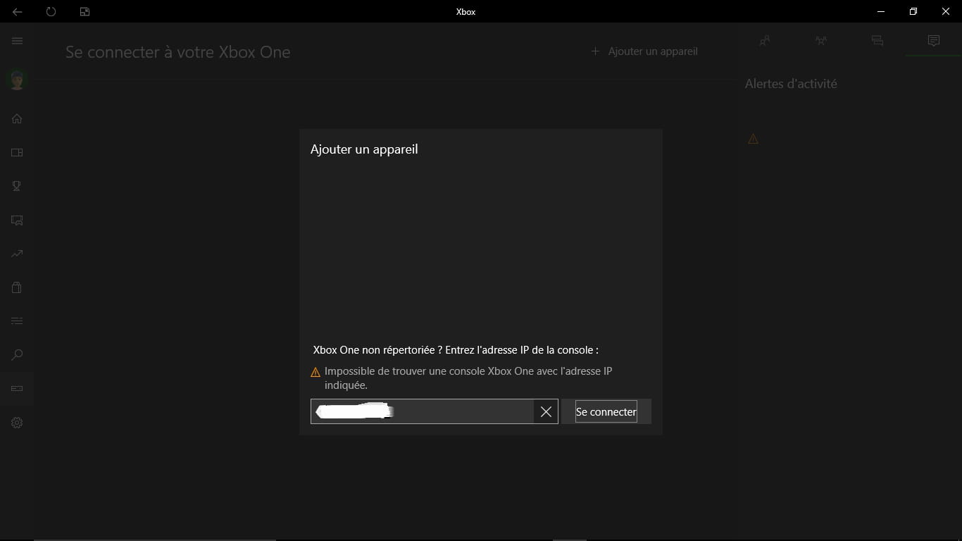Open the Messages tab icon
This screenshot has width=962, height=541.
(877, 41)
